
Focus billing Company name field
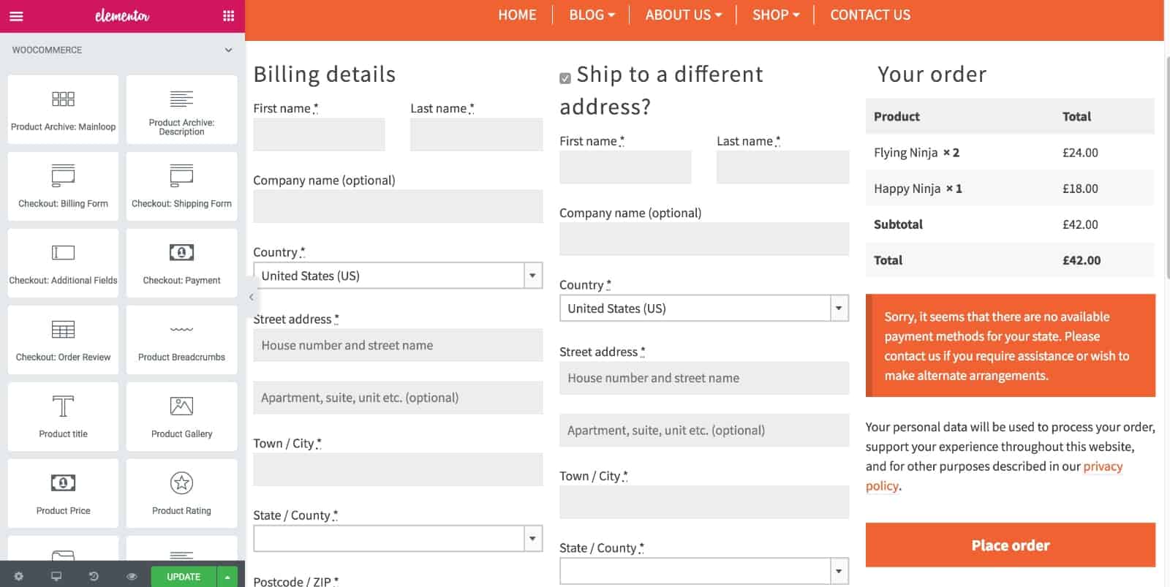pyautogui.click(x=398, y=206)
